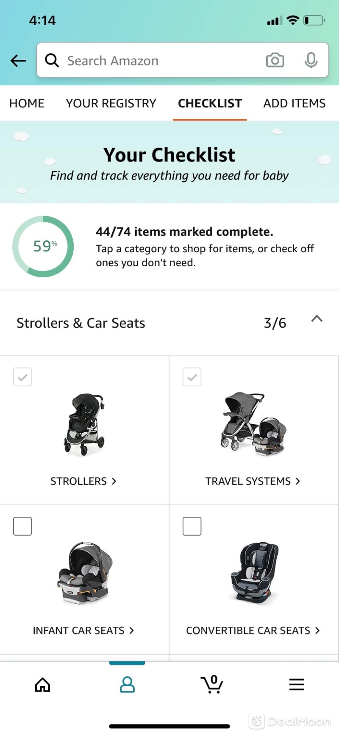Collapse the Strollers & Car Seats section
Viewport: 339px width, 735px height.
coord(317,319)
